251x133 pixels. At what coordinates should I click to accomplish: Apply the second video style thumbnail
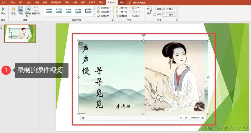pos(59,11)
